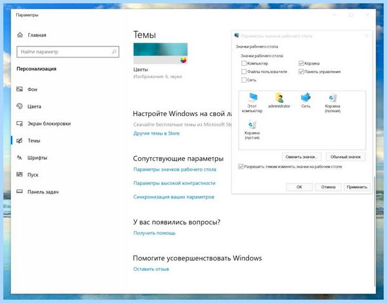
Task: Click the Цветы theme preview thumbnail
Action: 161,54
